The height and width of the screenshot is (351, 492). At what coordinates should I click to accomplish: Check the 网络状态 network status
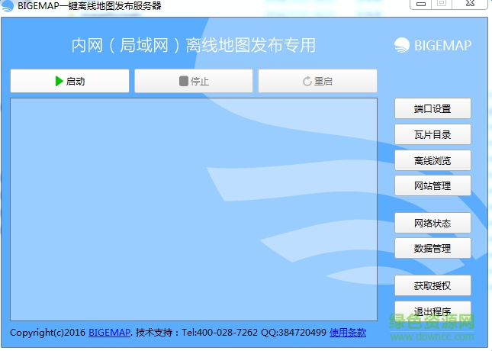433,223
